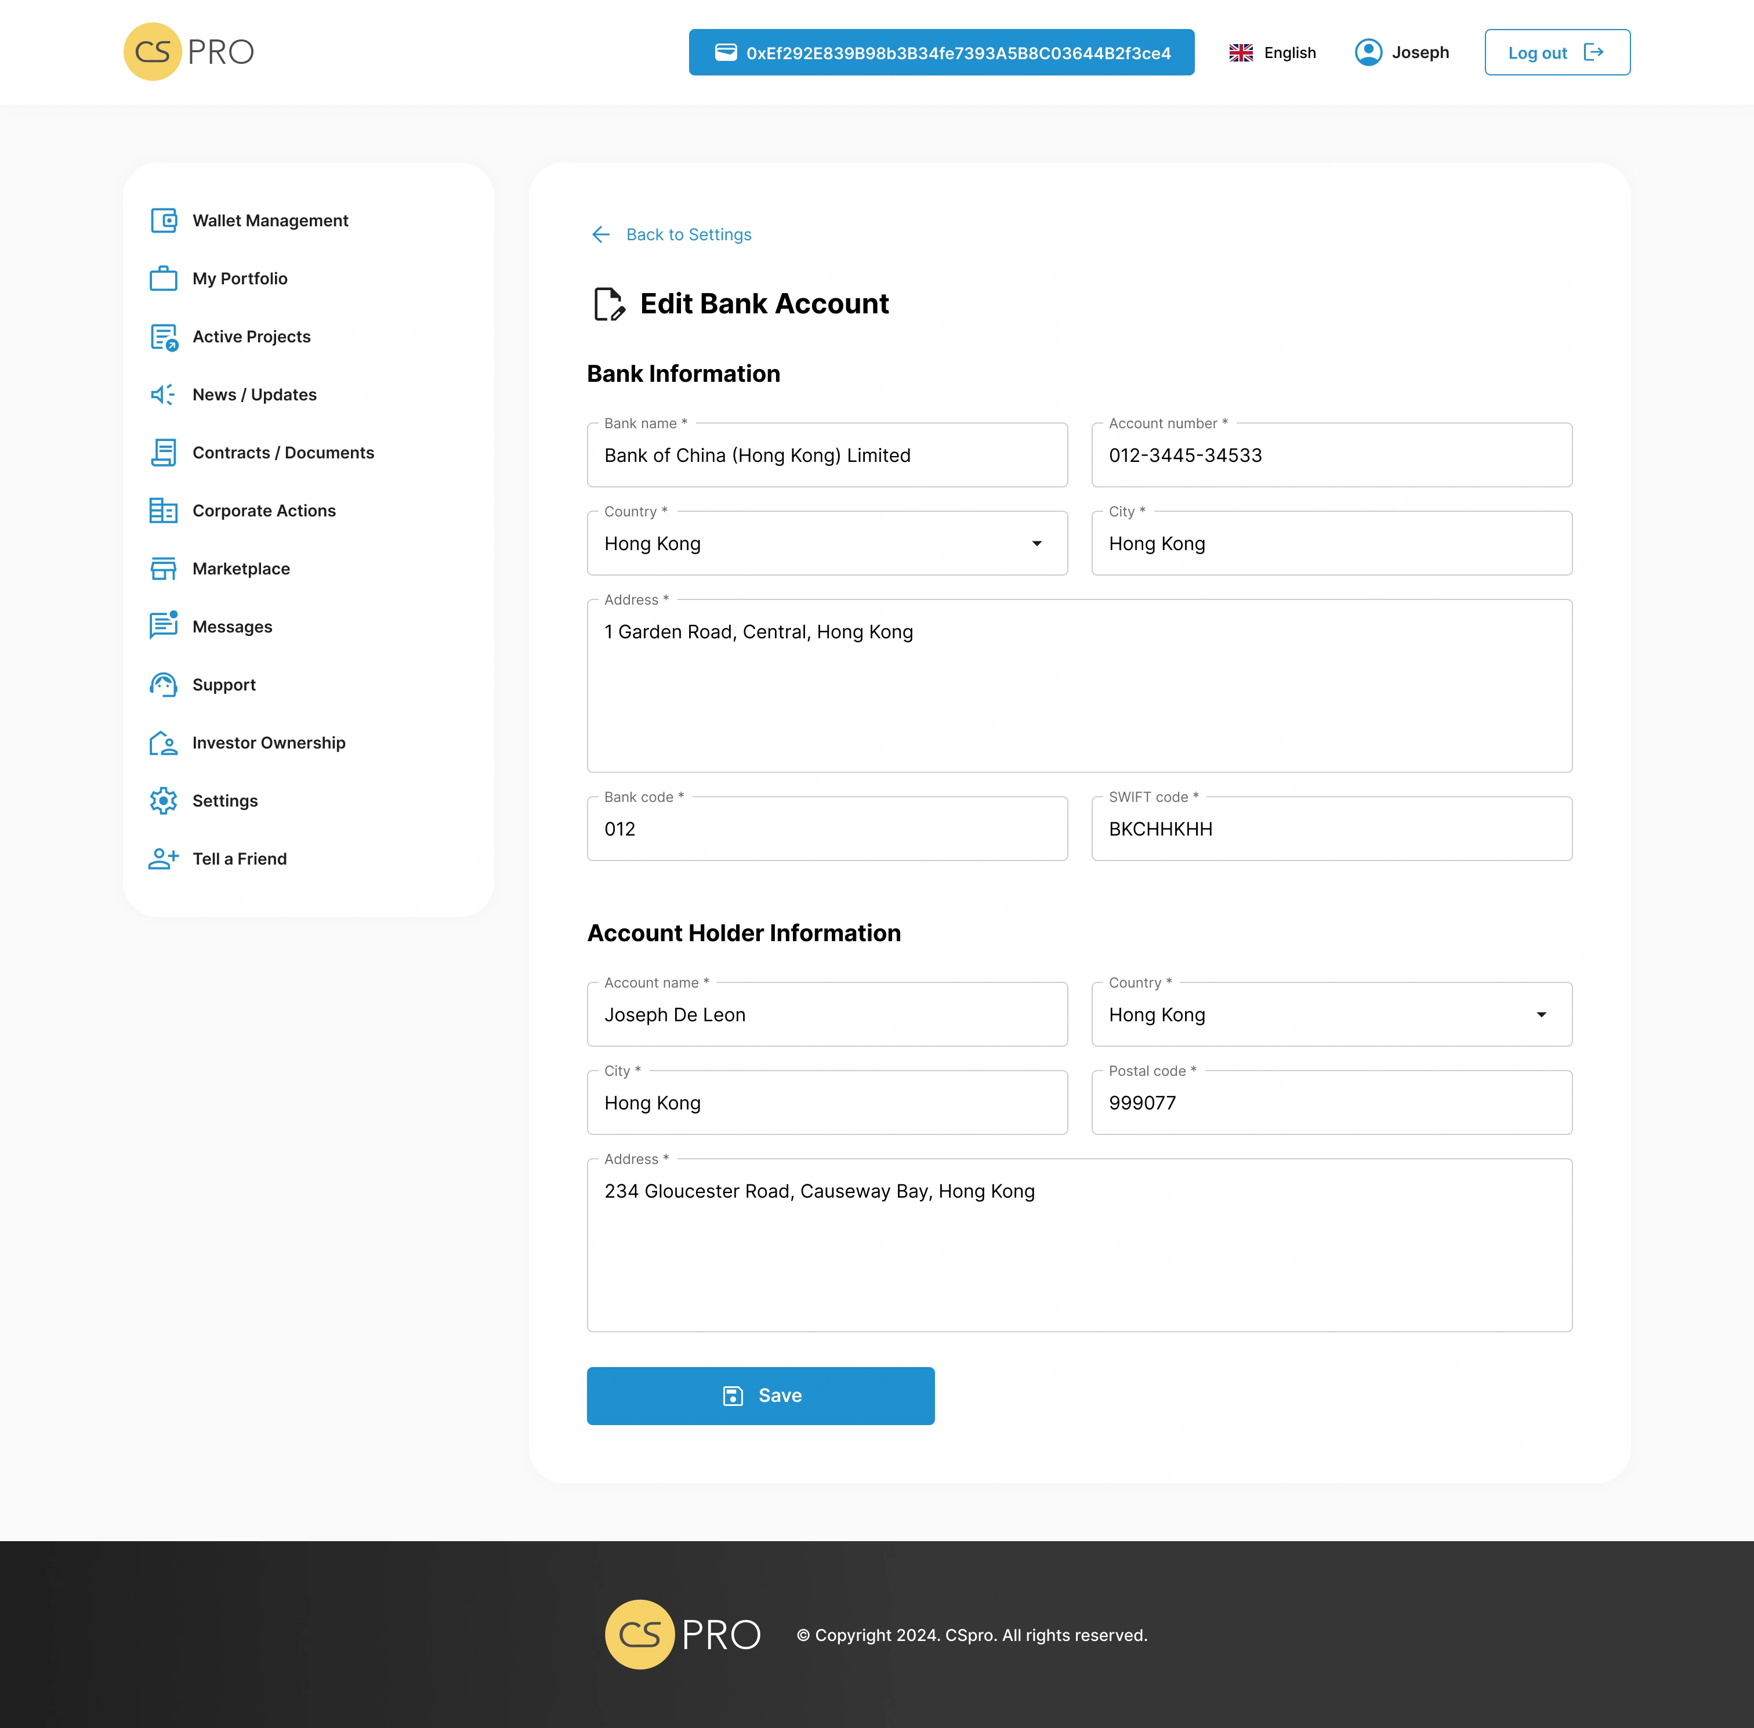Click the My Portfolio briefcase icon
This screenshot has height=1728, width=1754.
click(x=164, y=279)
